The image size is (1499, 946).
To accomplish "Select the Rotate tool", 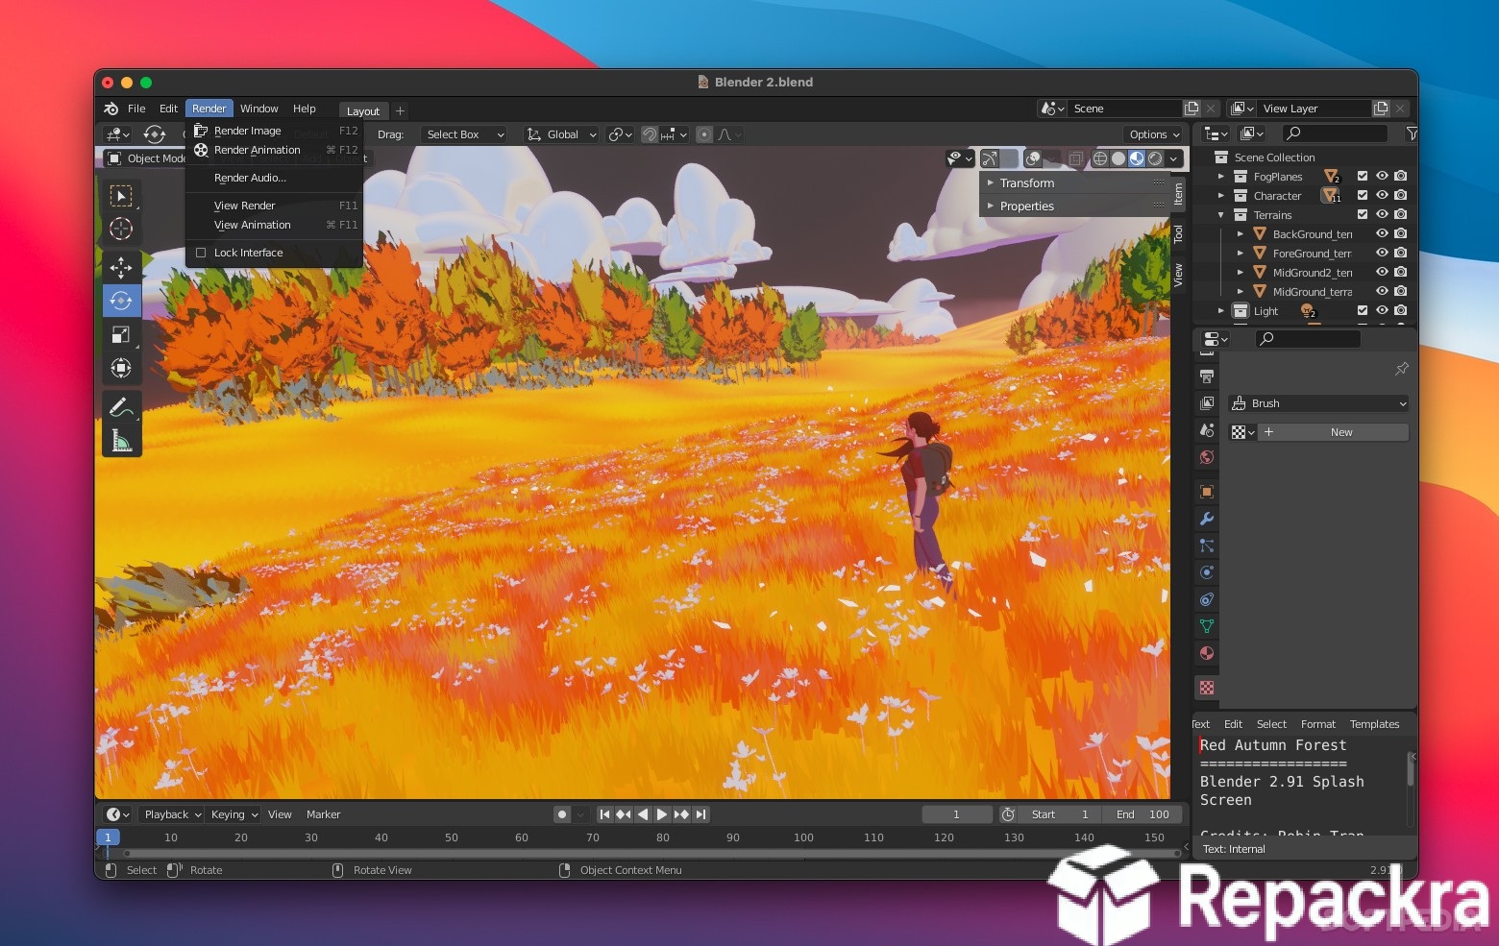I will point(121,301).
